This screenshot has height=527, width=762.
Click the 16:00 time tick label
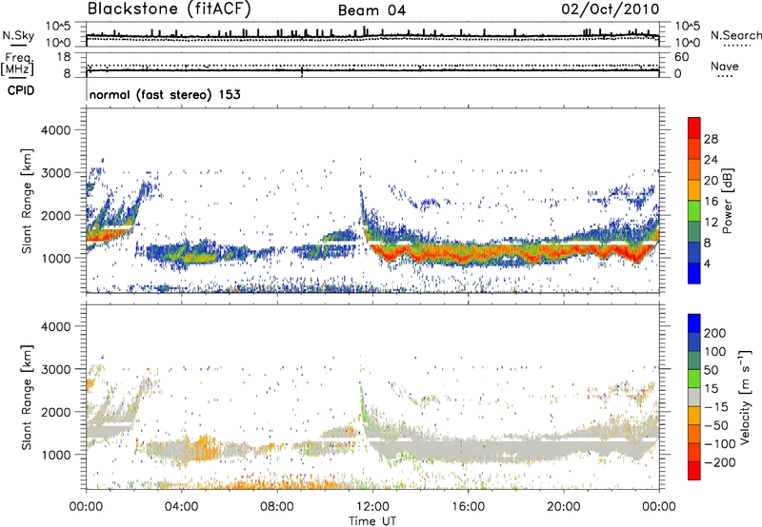point(468,507)
